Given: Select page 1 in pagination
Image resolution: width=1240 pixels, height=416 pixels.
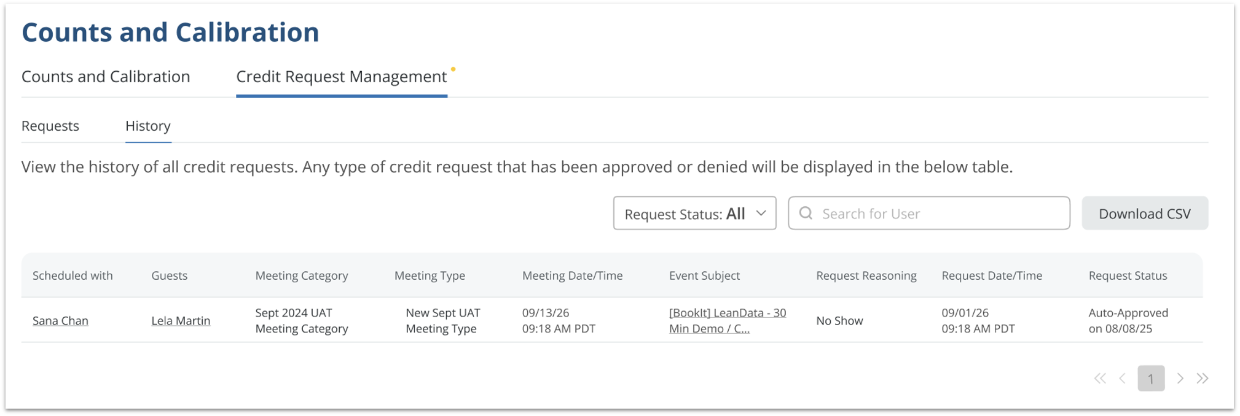Looking at the screenshot, I should tap(1151, 379).
